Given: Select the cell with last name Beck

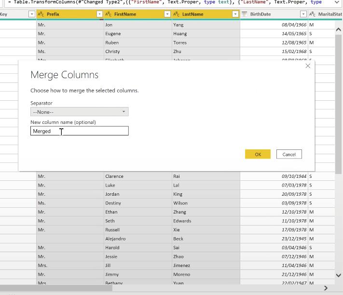Looking at the screenshot, I should (206, 239).
